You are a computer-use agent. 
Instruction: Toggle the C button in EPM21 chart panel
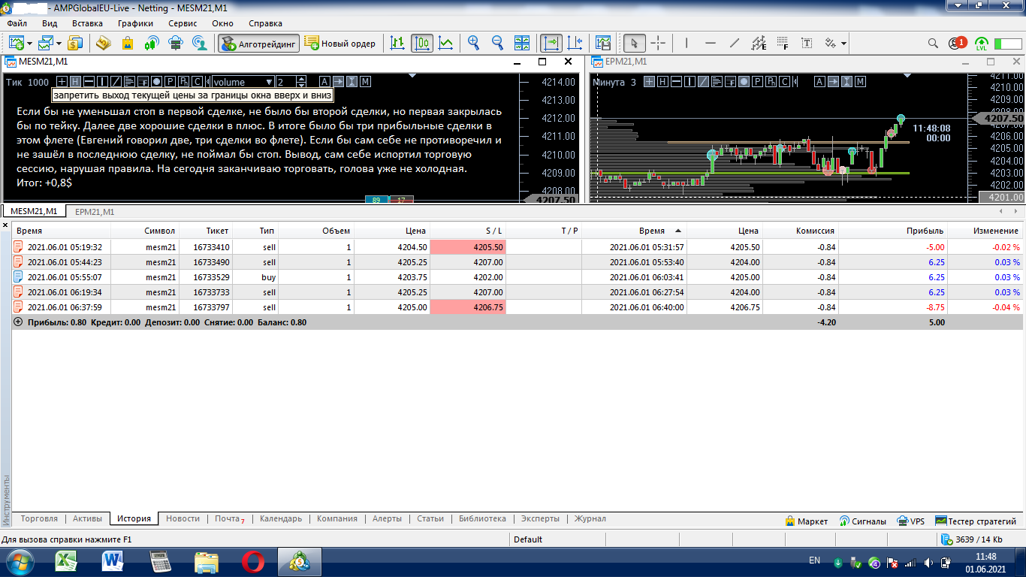pos(785,82)
